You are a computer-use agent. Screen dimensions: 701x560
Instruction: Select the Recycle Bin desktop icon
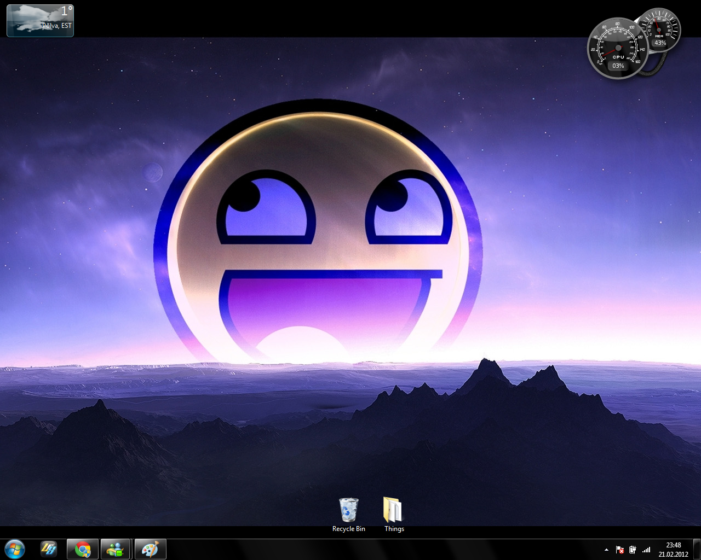coord(349,515)
